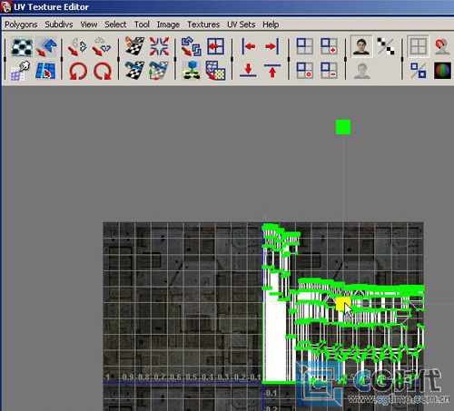454x411 pixels.
Task: Open the UV Sets menu
Action: [241, 24]
